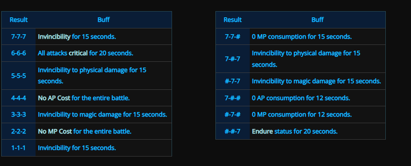Select the "Buff" header of the left table
Viewport: 411px width, 166px height.
(103, 20)
